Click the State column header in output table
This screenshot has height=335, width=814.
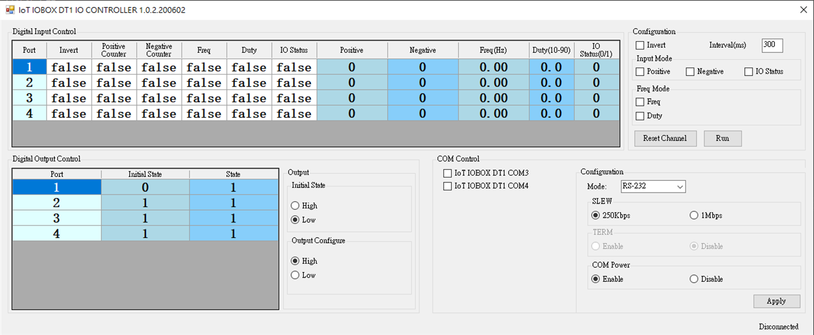(233, 174)
